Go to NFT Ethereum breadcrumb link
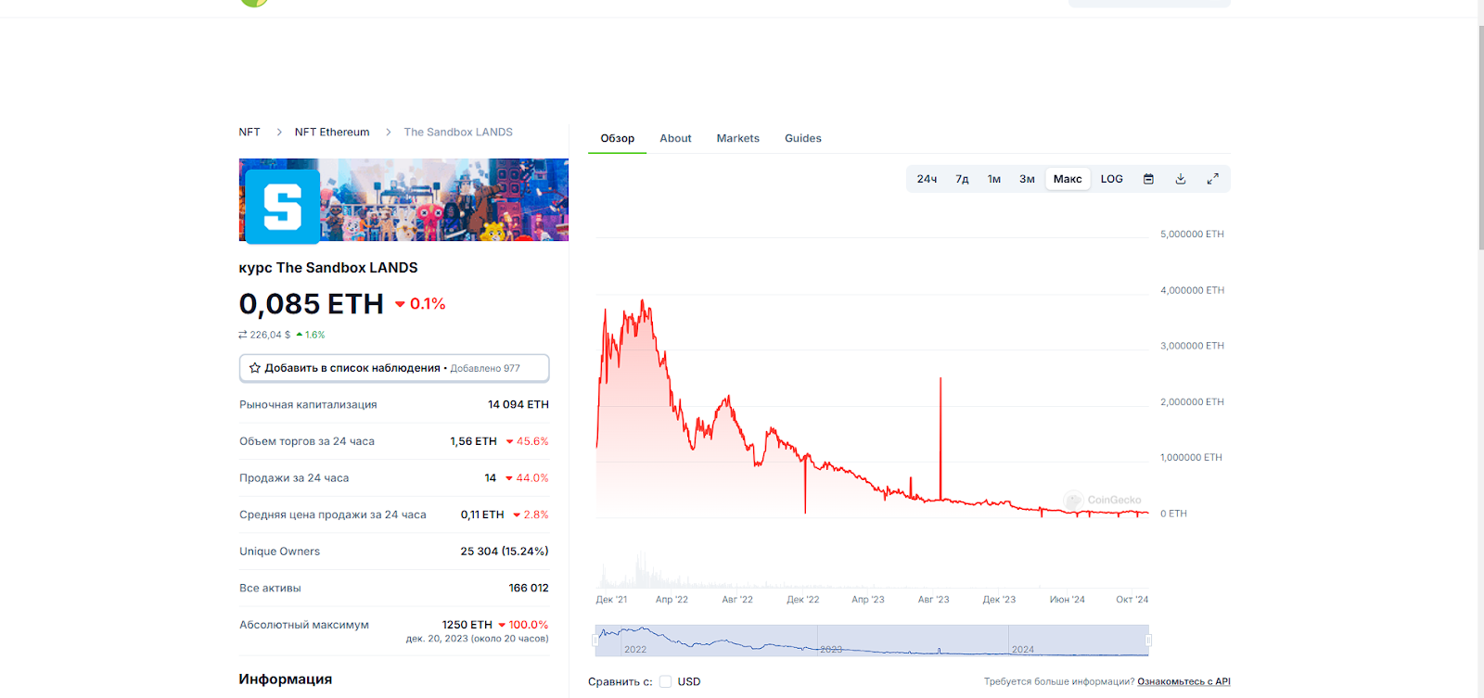 pyautogui.click(x=332, y=132)
